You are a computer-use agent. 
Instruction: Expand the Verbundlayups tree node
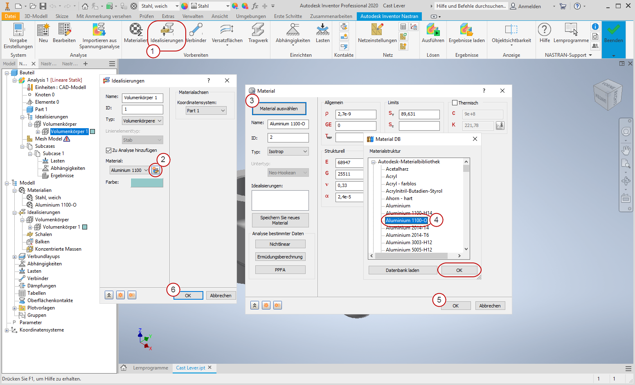15,257
